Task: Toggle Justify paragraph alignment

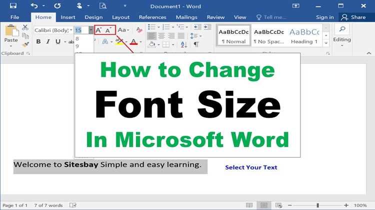Action: [181, 36]
